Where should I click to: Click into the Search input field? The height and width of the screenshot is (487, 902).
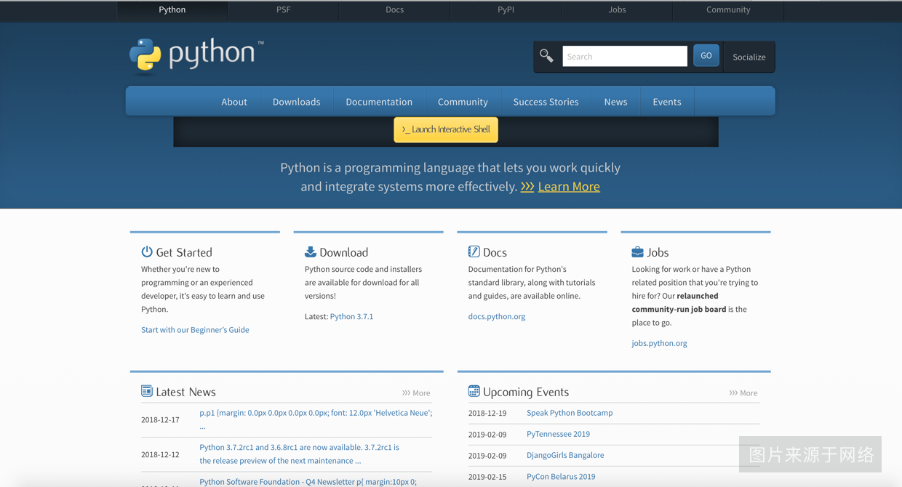(x=625, y=56)
